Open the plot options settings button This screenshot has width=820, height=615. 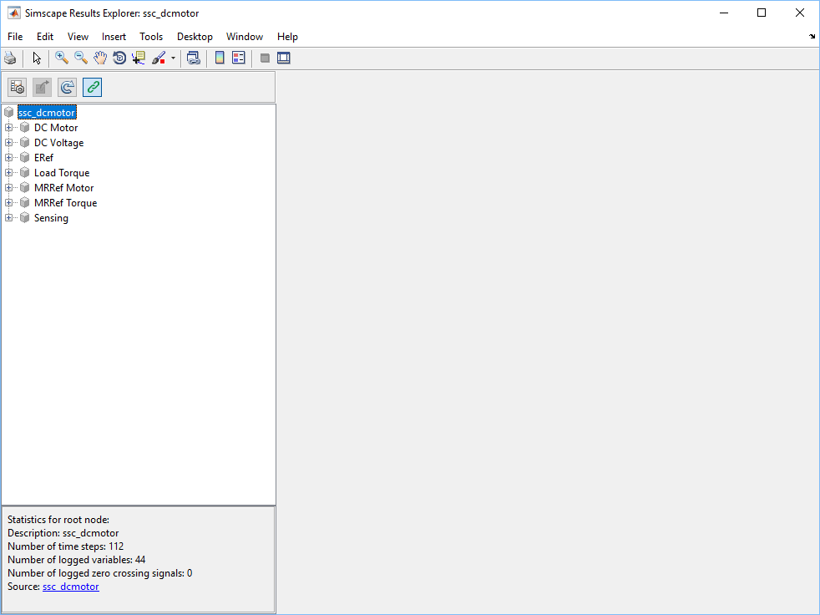coord(18,87)
